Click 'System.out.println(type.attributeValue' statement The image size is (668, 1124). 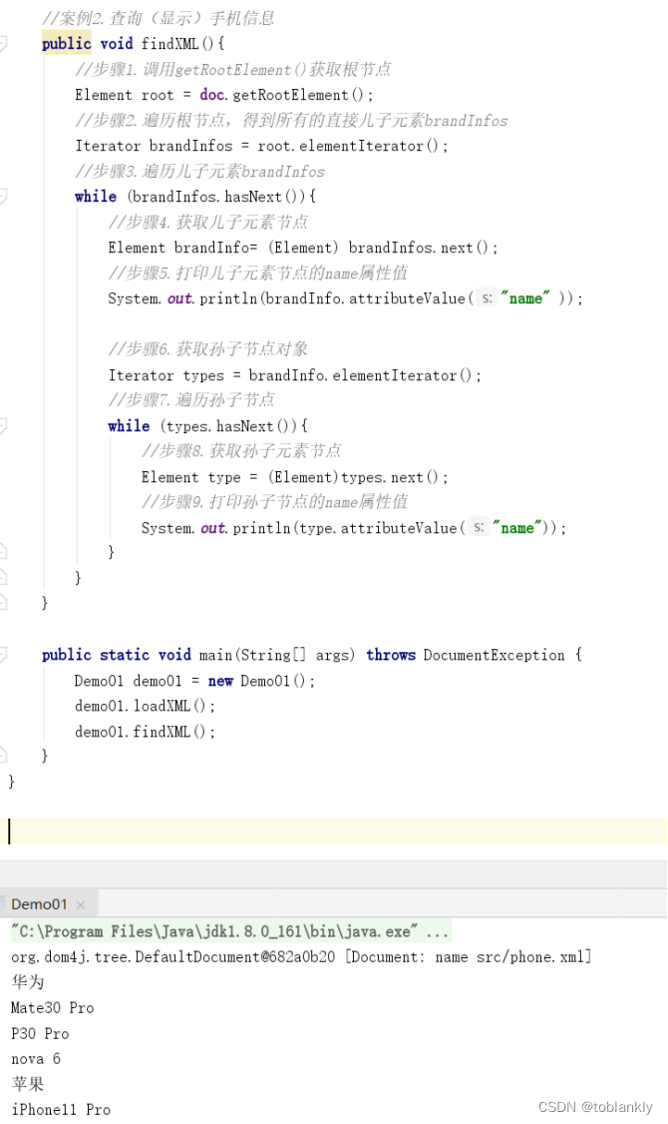click(354, 528)
